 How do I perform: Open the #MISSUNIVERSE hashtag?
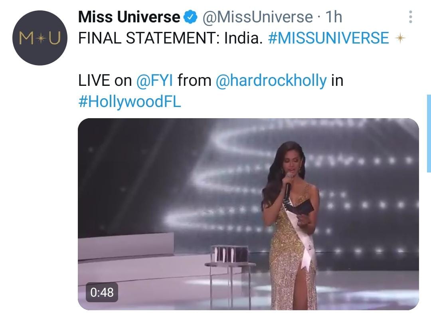click(x=328, y=38)
